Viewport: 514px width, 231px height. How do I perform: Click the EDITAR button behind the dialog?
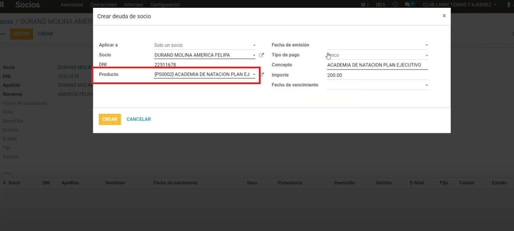pos(22,34)
